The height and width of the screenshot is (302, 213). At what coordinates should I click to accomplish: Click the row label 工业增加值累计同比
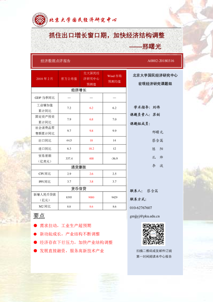click(x=45, y=108)
